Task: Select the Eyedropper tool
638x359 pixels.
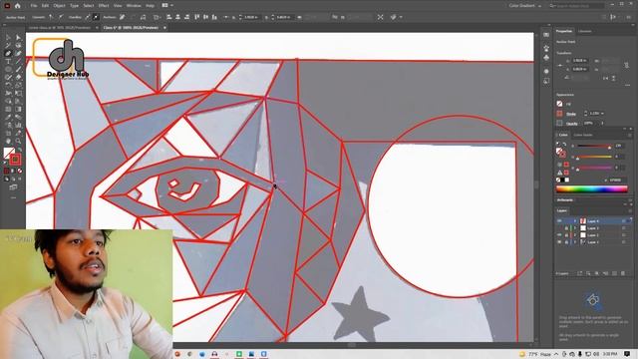Action: pyautogui.click(x=8, y=118)
